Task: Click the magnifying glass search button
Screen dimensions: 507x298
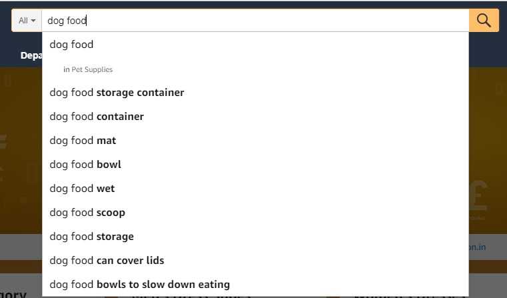Action: tap(484, 21)
